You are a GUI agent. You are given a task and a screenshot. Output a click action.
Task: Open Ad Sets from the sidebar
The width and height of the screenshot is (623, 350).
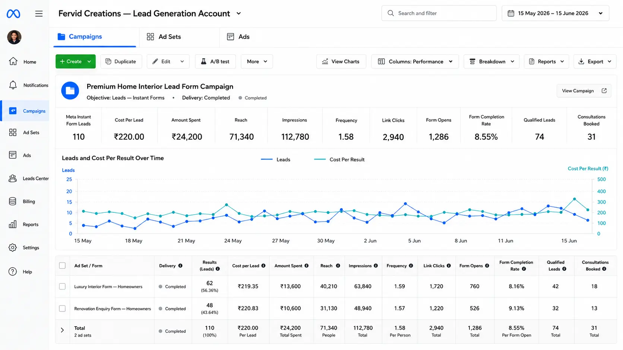point(24,132)
